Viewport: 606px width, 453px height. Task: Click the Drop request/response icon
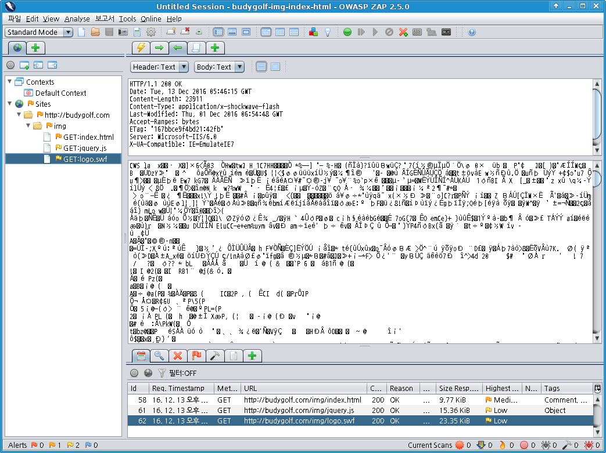[x=389, y=32]
